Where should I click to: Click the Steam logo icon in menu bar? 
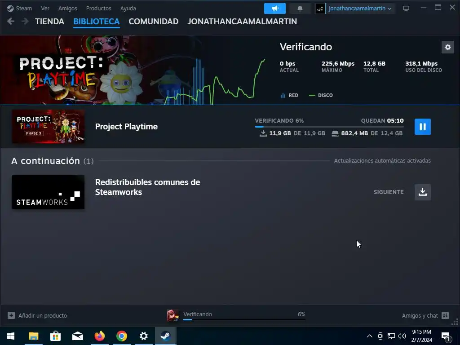point(10,8)
